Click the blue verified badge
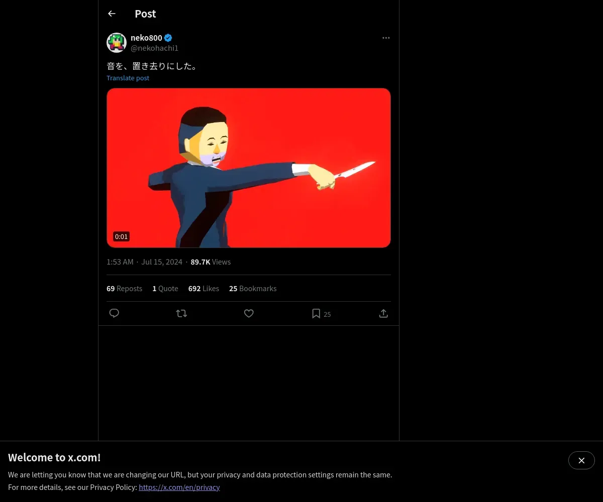The height and width of the screenshot is (502, 603). coord(168,38)
